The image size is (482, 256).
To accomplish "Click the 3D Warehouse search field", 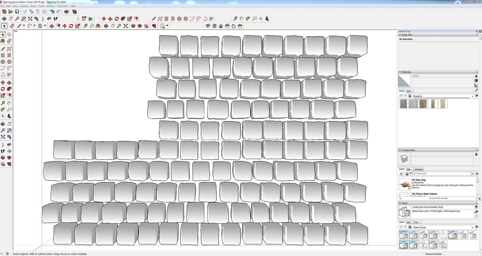I will click(441, 174).
